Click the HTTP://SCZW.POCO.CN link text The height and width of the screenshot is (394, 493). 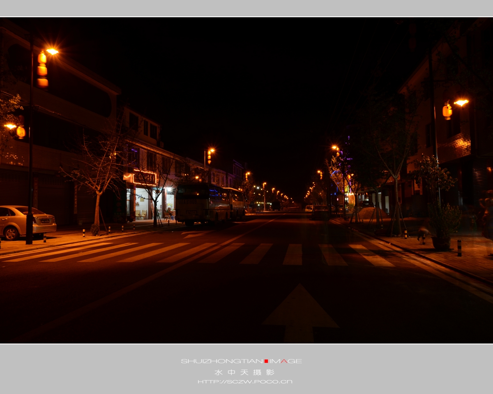[x=245, y=382]
